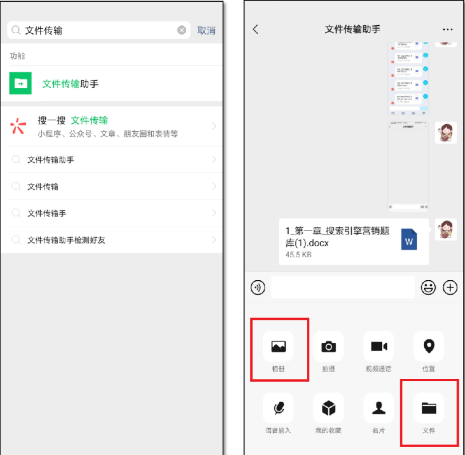
Task: Open My Favorites (我的收藏)
Action: (x=329, y=408)
